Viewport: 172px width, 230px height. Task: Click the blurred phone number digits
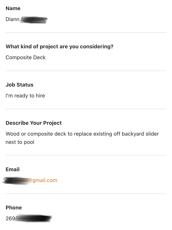(33, 219)
